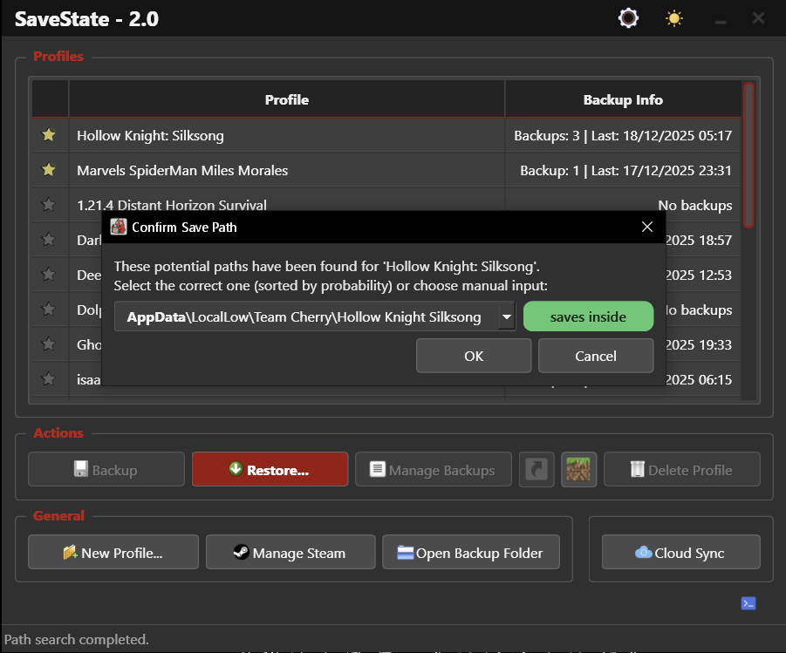
Task: Click the profiles list vertical scrollbar
Action: [748, 157]
